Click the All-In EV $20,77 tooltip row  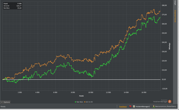(13, 6)
